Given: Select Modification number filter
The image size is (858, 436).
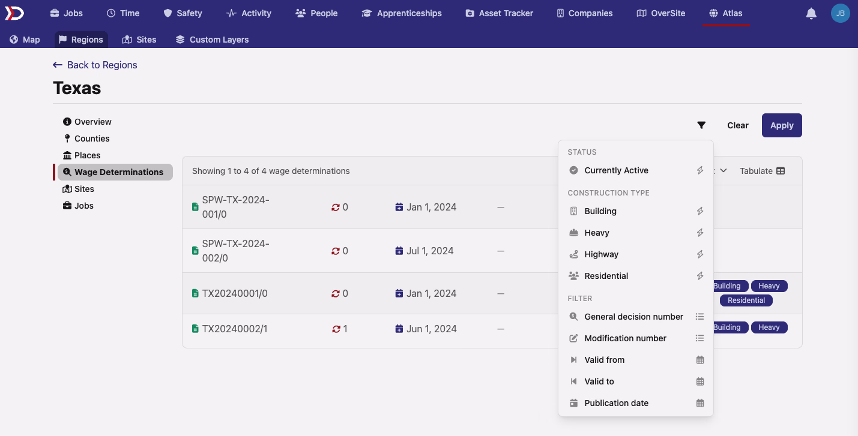Looking at the screenshot, I should coord(636,338).
